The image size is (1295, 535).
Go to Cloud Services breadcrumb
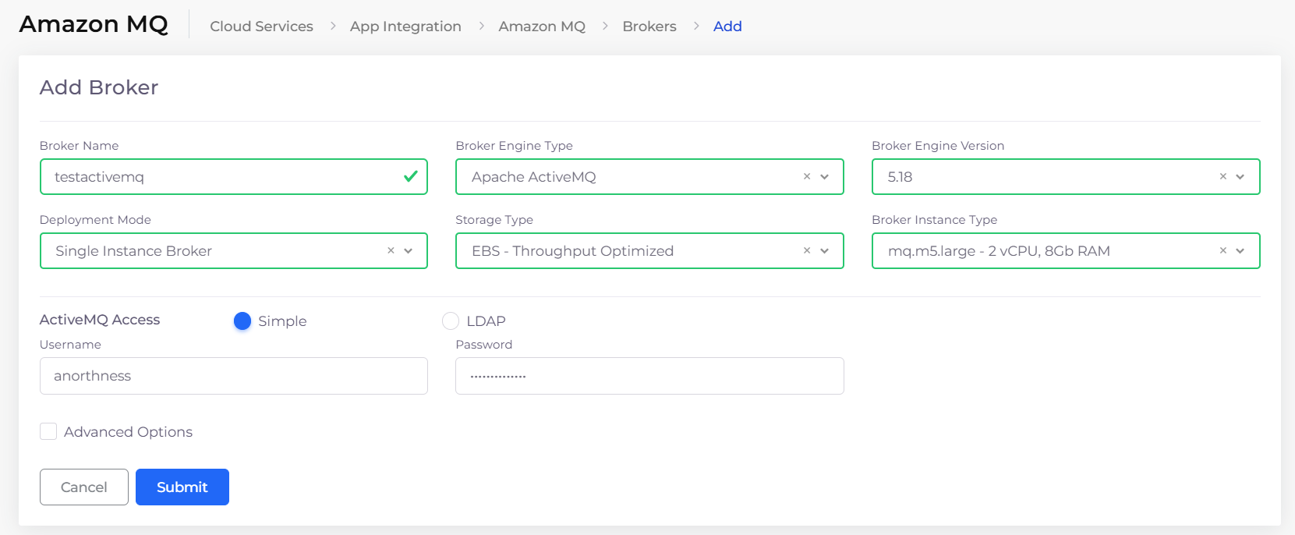tap(261, 27)
